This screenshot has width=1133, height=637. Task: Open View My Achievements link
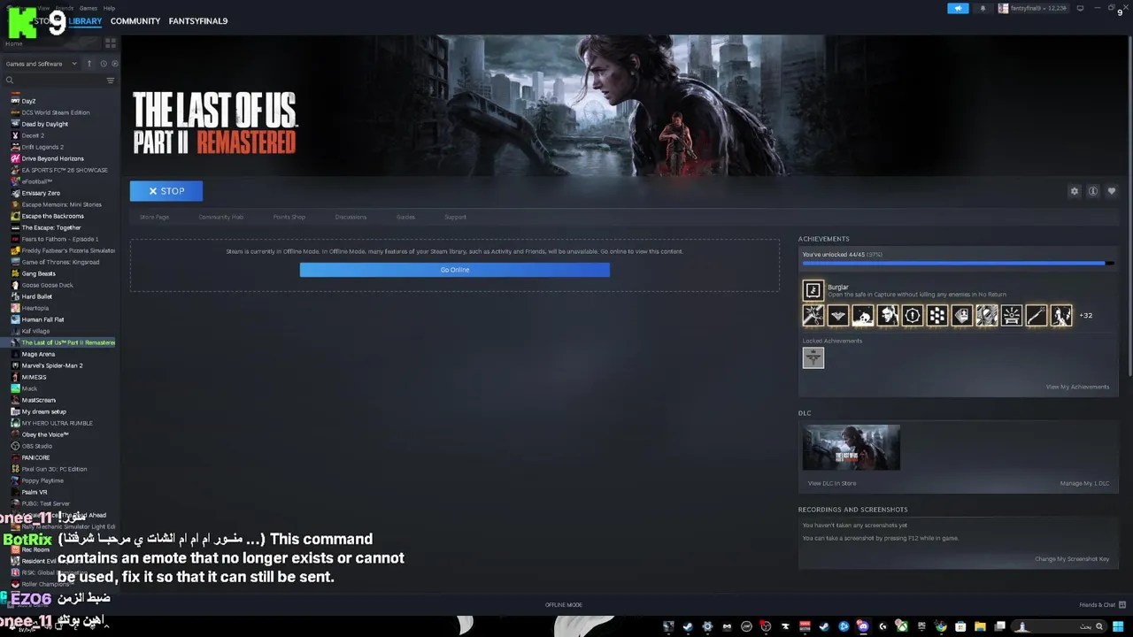coord(1077,387)
